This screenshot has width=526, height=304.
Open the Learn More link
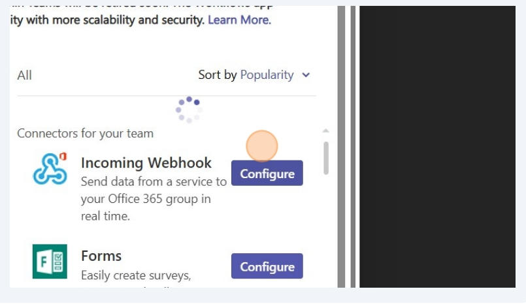tap(239, 20)
